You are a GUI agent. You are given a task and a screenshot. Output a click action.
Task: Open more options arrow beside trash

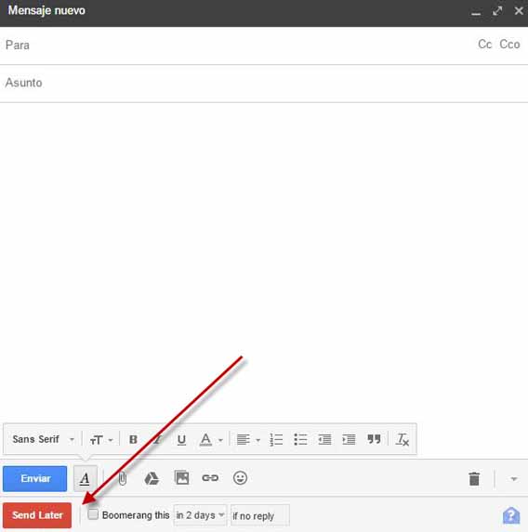(x=514, y=479)
